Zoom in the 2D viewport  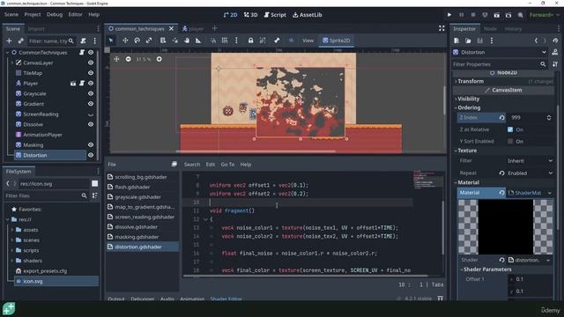click(x=159, y=59)
